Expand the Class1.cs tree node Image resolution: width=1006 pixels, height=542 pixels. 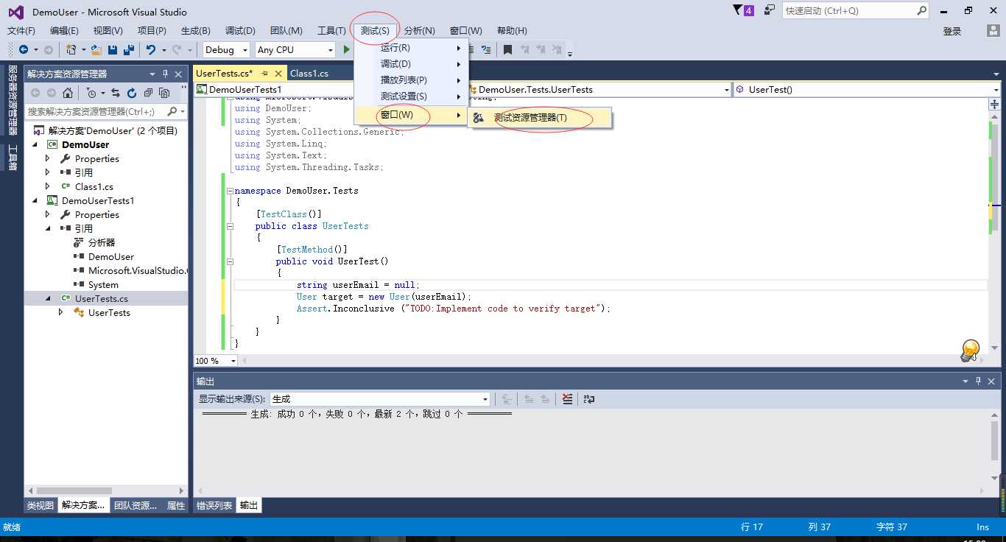[48, 187]
